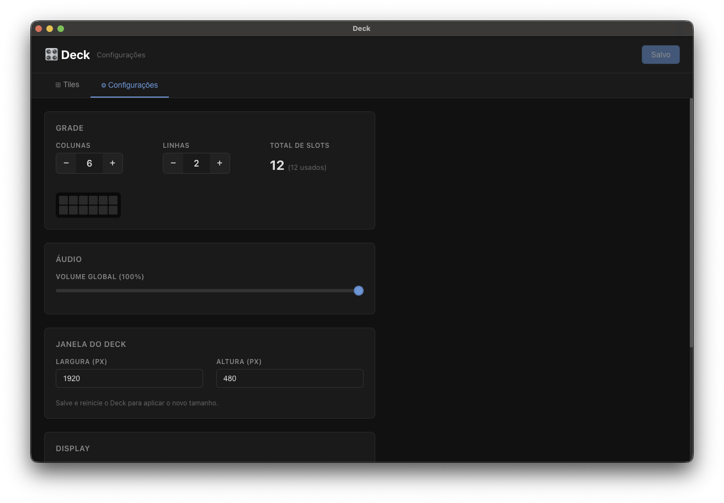
Task: Focus the Largura (px) input field
Action: (x=129, y=378)
